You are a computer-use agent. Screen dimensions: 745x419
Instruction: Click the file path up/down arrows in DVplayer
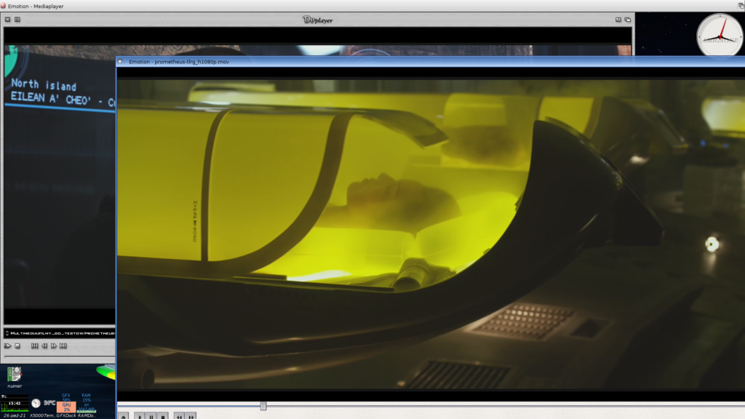point(7,333)
